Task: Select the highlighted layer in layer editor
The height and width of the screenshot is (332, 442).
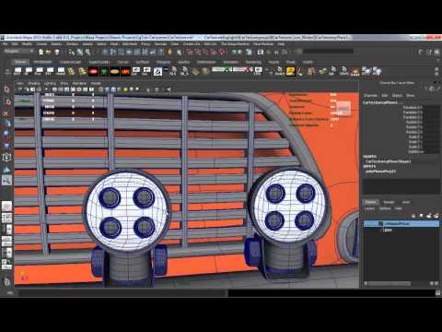Action: [401, 223]
